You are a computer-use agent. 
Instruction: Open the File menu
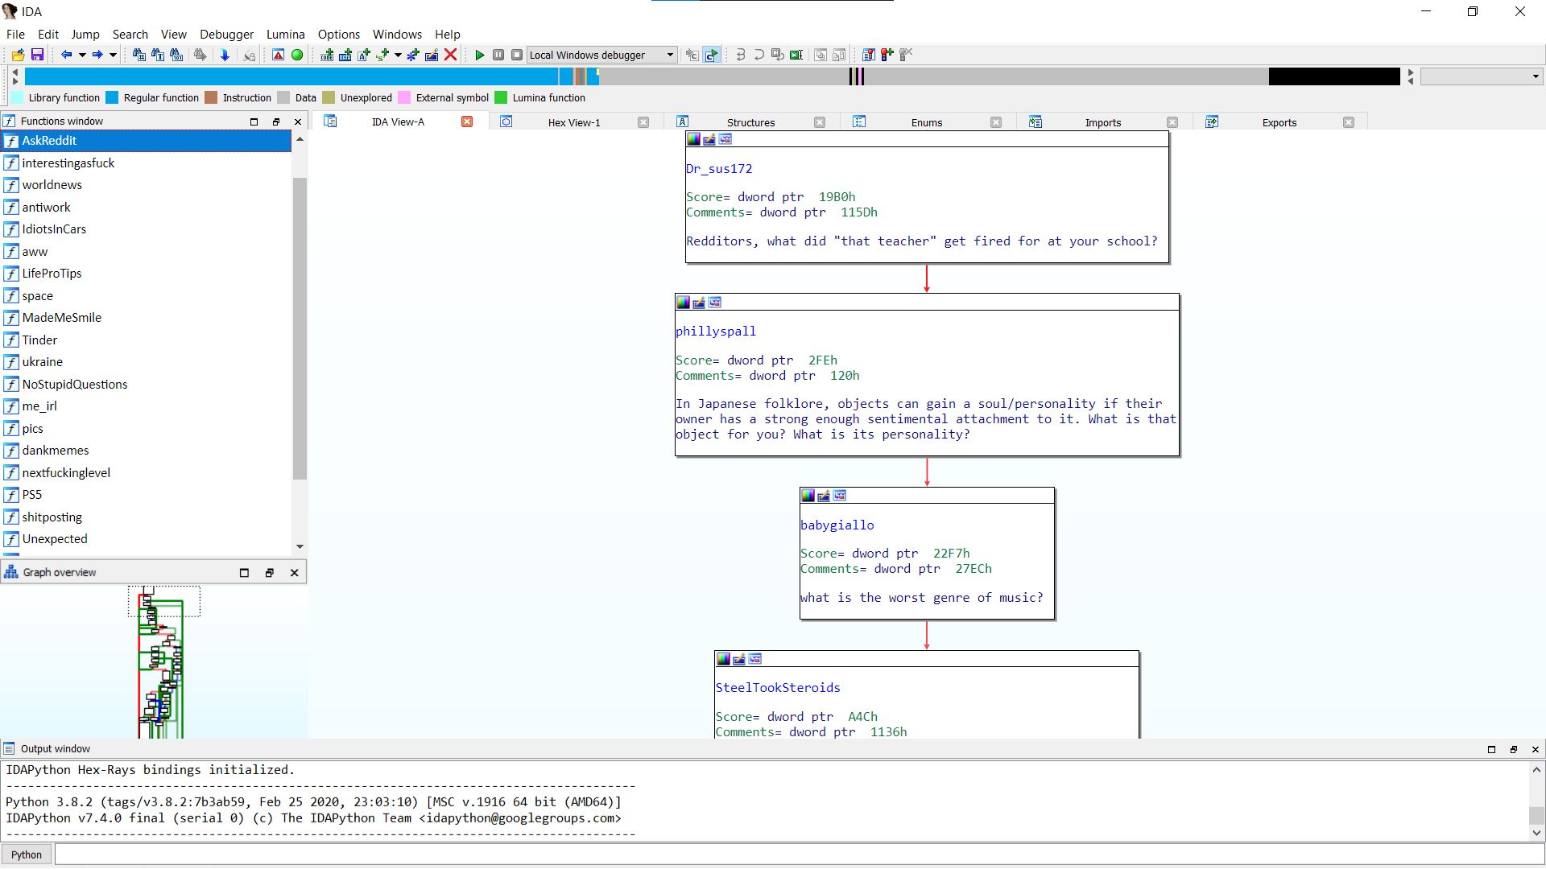[x=15, y=34]
